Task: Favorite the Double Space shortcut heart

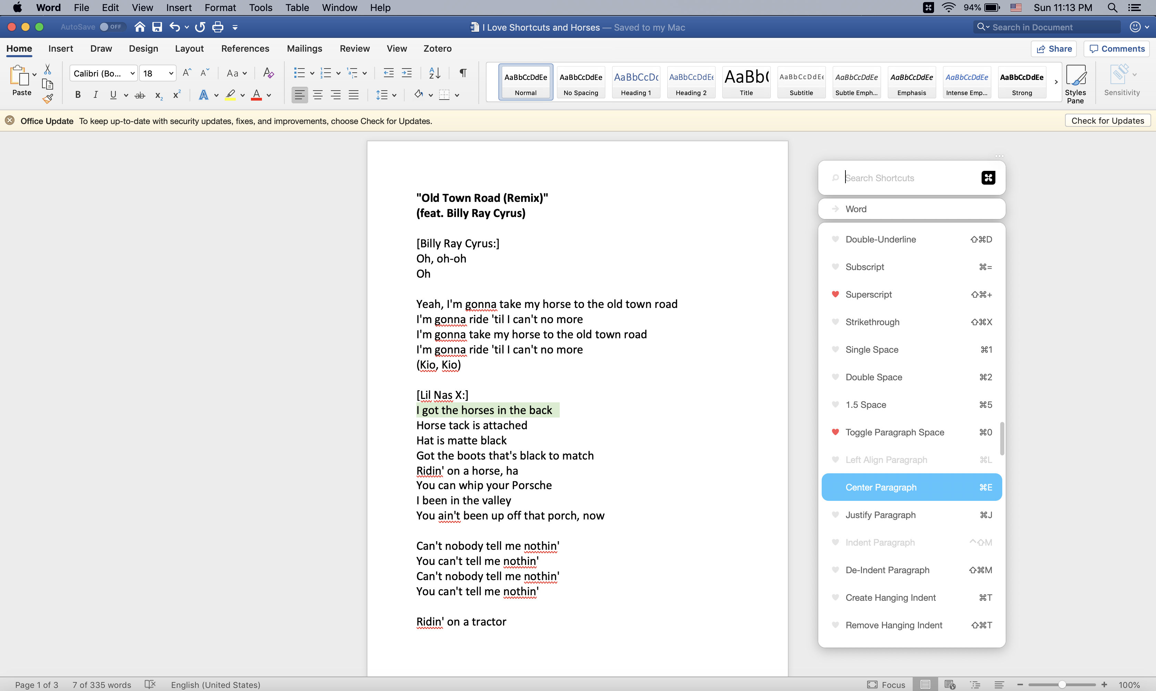Action: click(835, 377)
